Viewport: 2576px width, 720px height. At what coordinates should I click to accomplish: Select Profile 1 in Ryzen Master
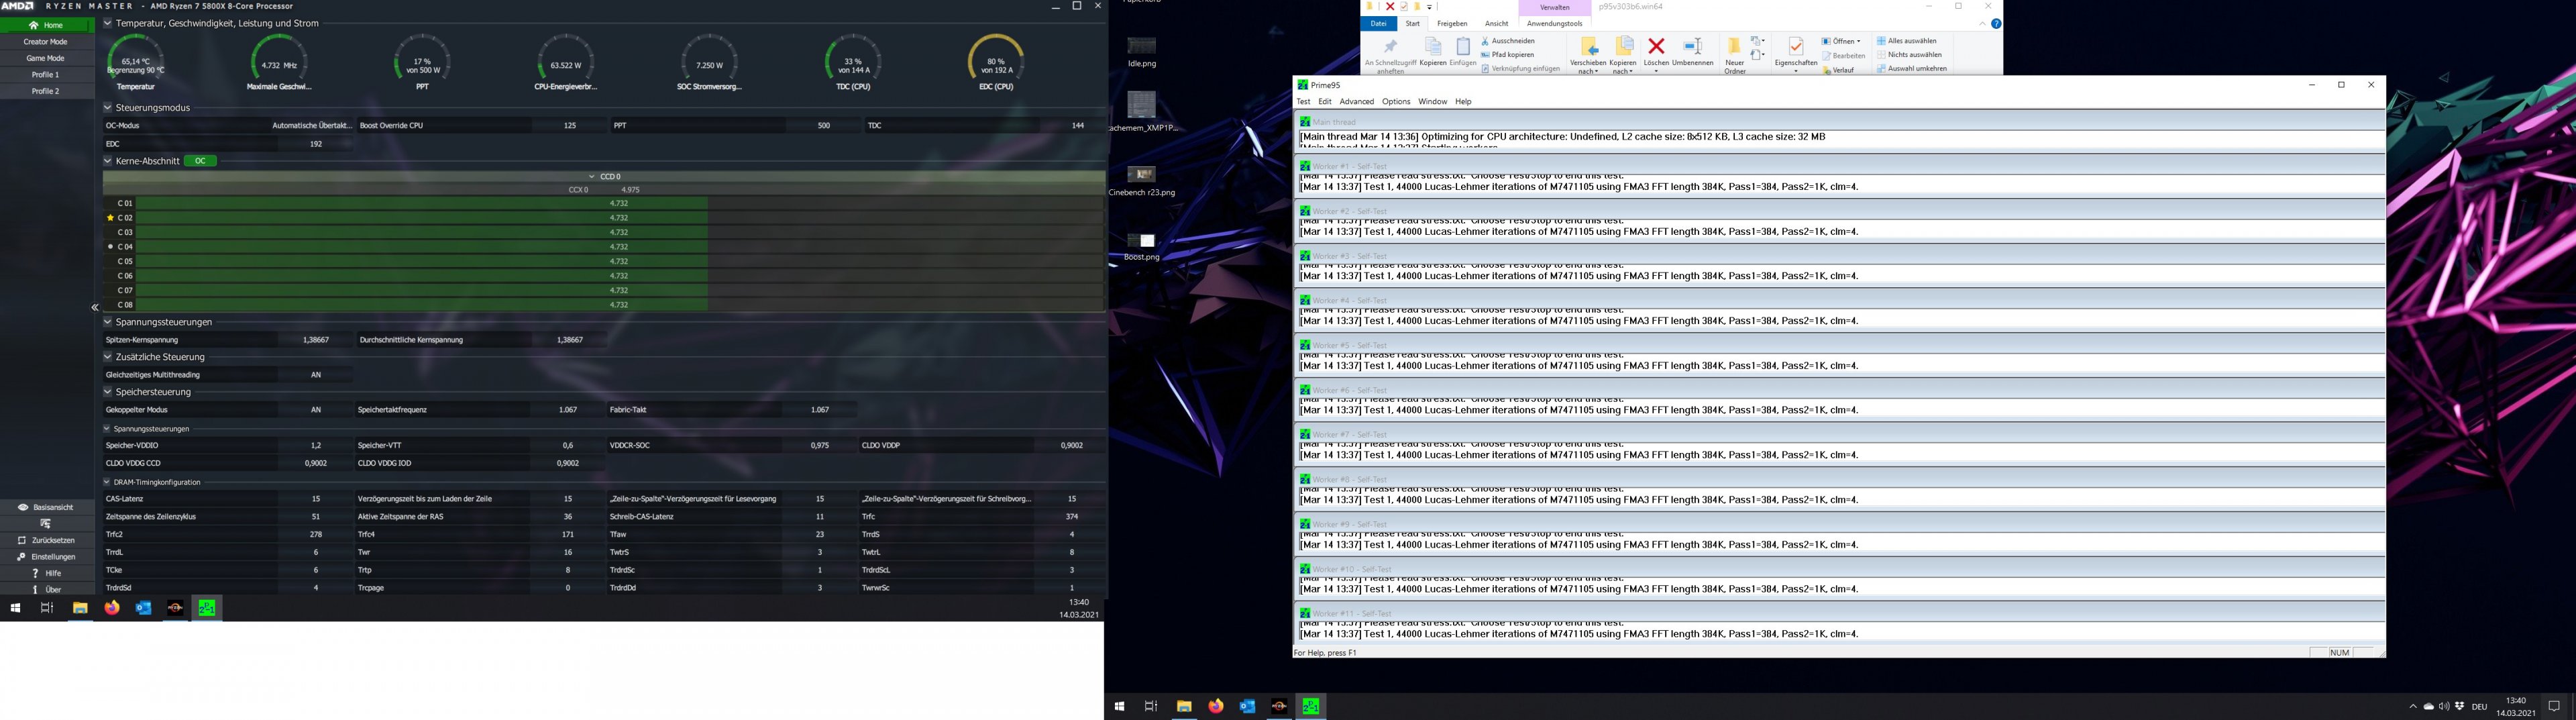[46, 75]
